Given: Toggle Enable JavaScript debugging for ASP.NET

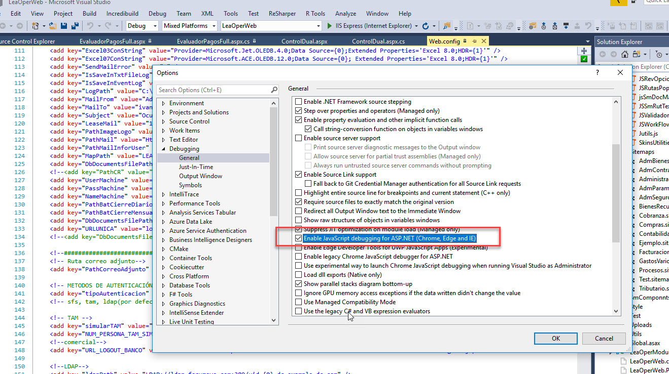Looking at the screenshot, I should tap(298, 238).
